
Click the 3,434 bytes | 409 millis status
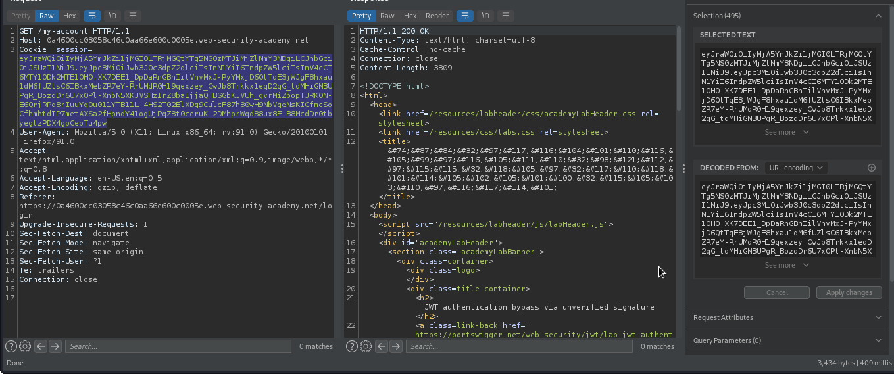[x=855, y=363]
